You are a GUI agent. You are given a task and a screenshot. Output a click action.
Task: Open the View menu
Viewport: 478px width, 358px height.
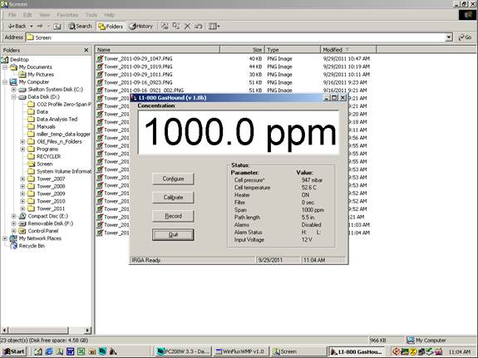click(x=45, y=15)
